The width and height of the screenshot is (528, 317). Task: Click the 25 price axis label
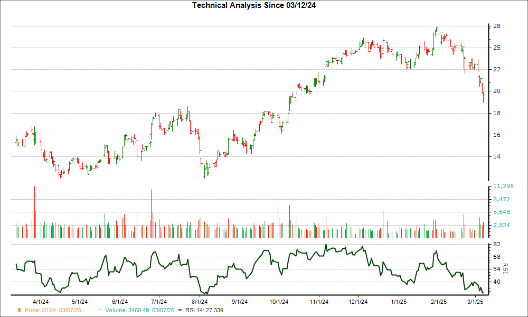pyautogui.click(x=497, y=48)
